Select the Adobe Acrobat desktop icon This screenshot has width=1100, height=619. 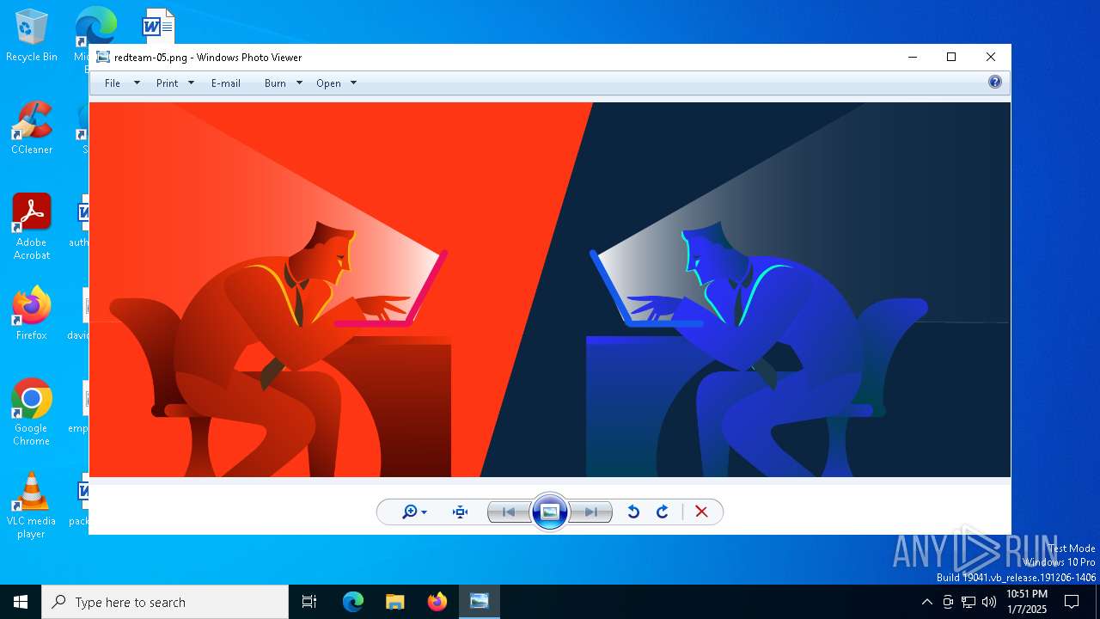tap(32, 227)
